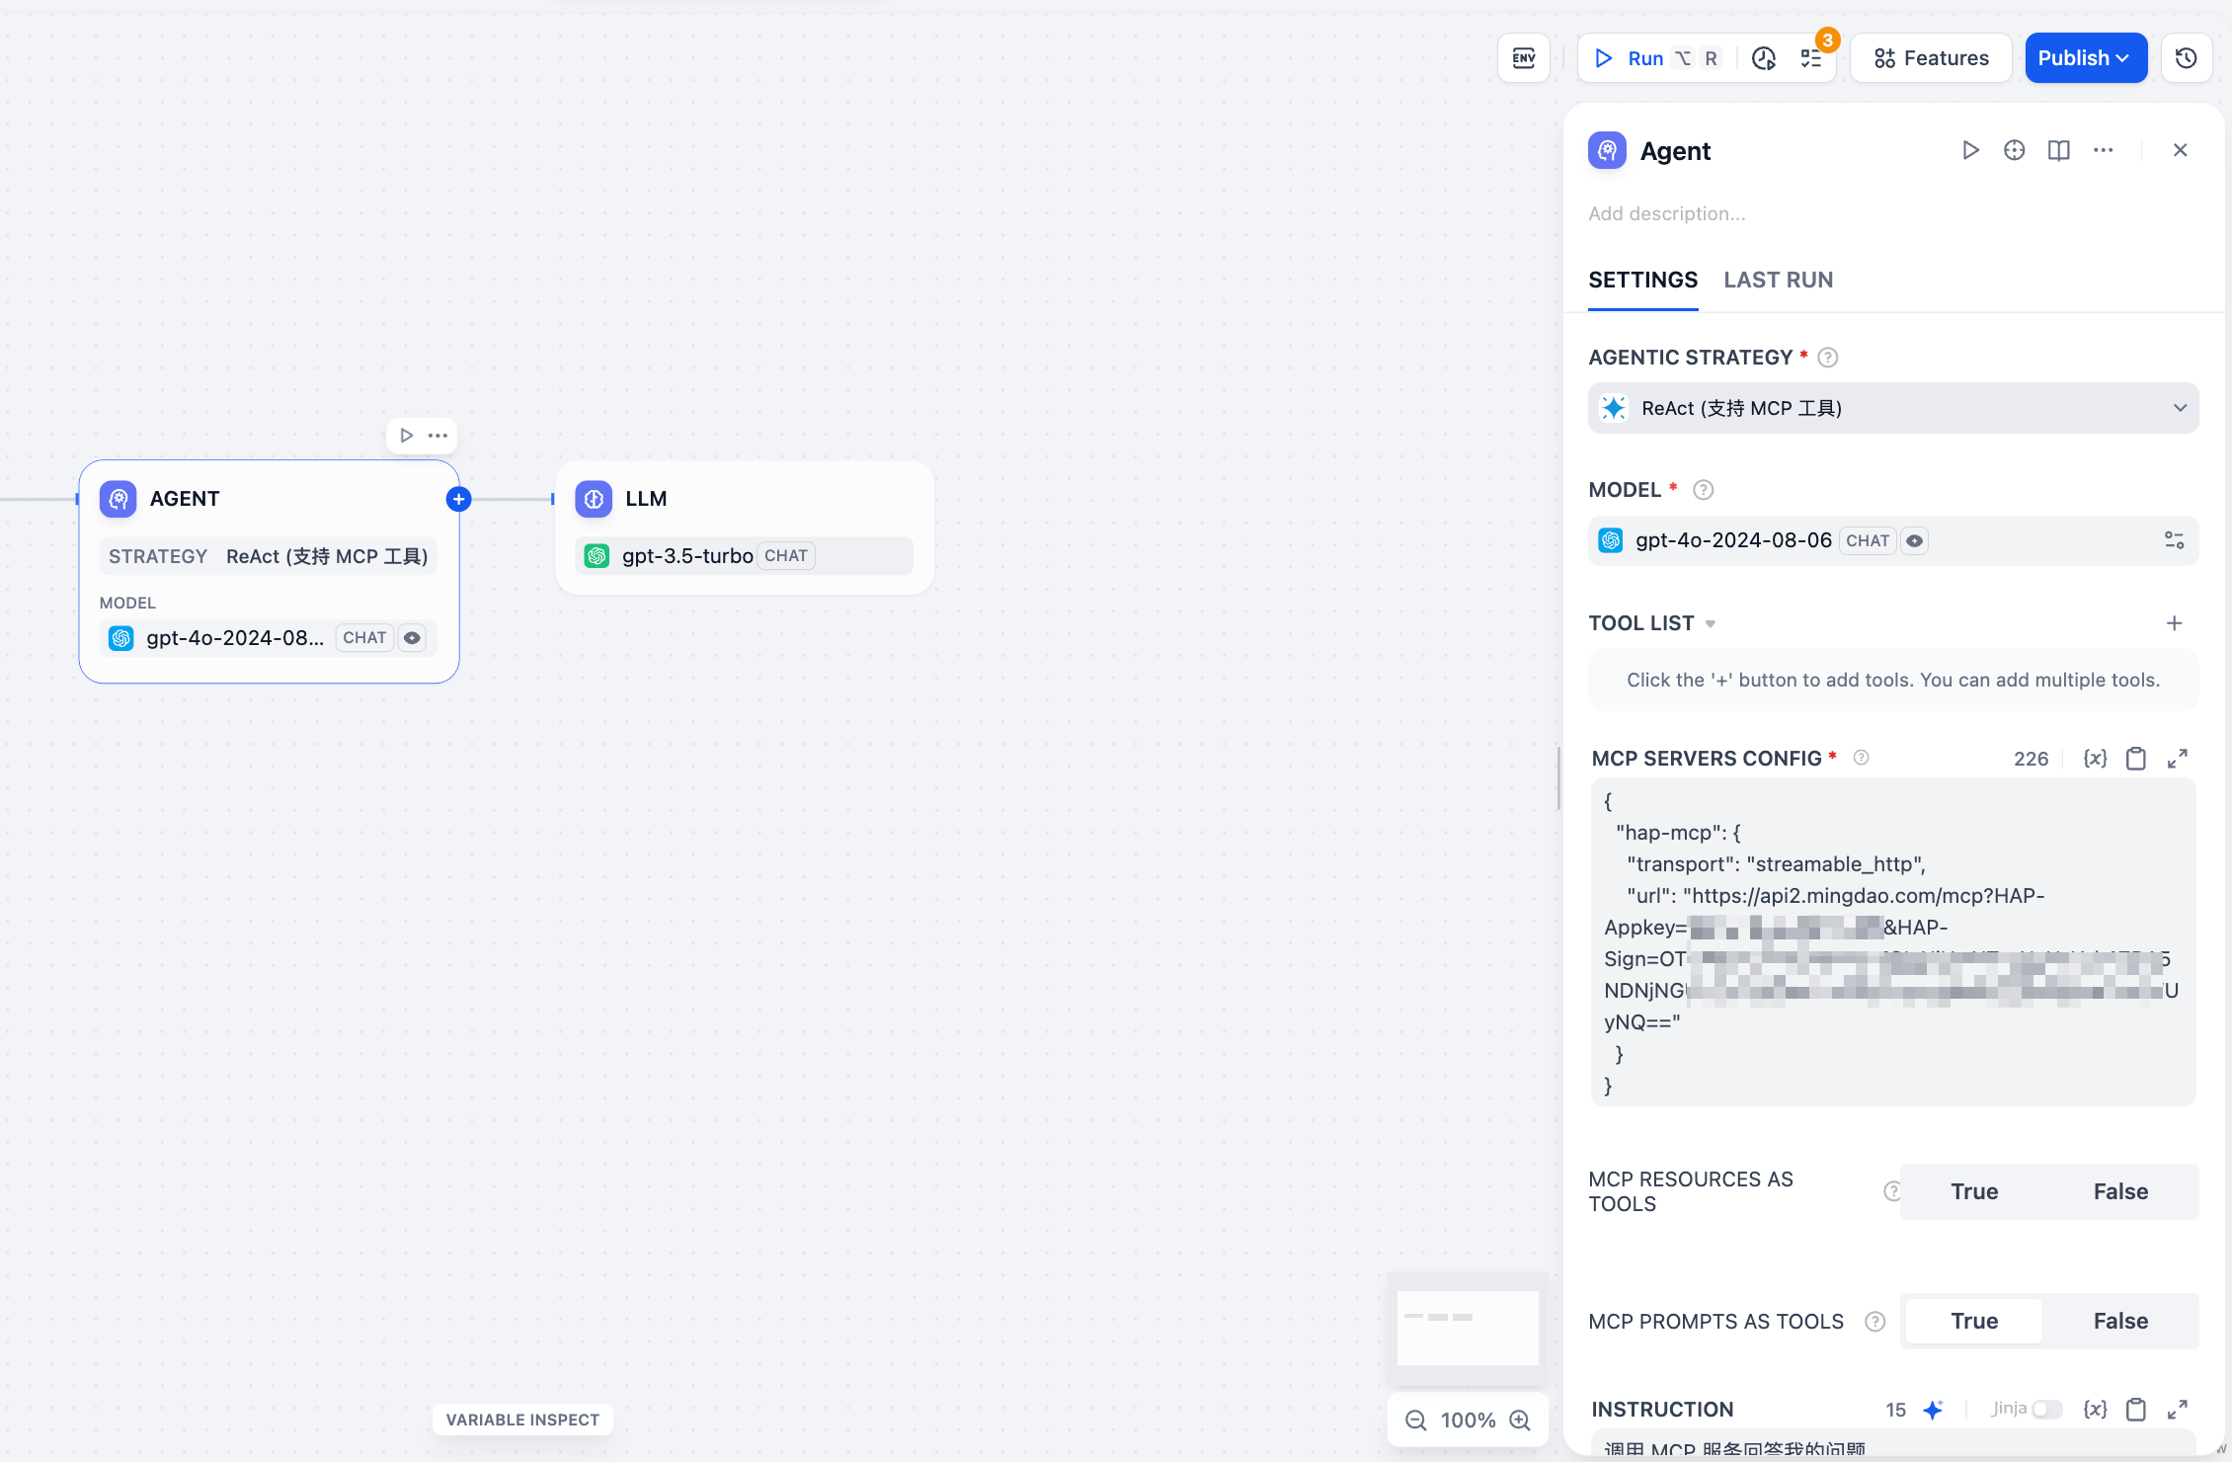Toggle the Jinja switch for Instruction
This screenshot has height=1462, width=2232.
[2046, 1410]
